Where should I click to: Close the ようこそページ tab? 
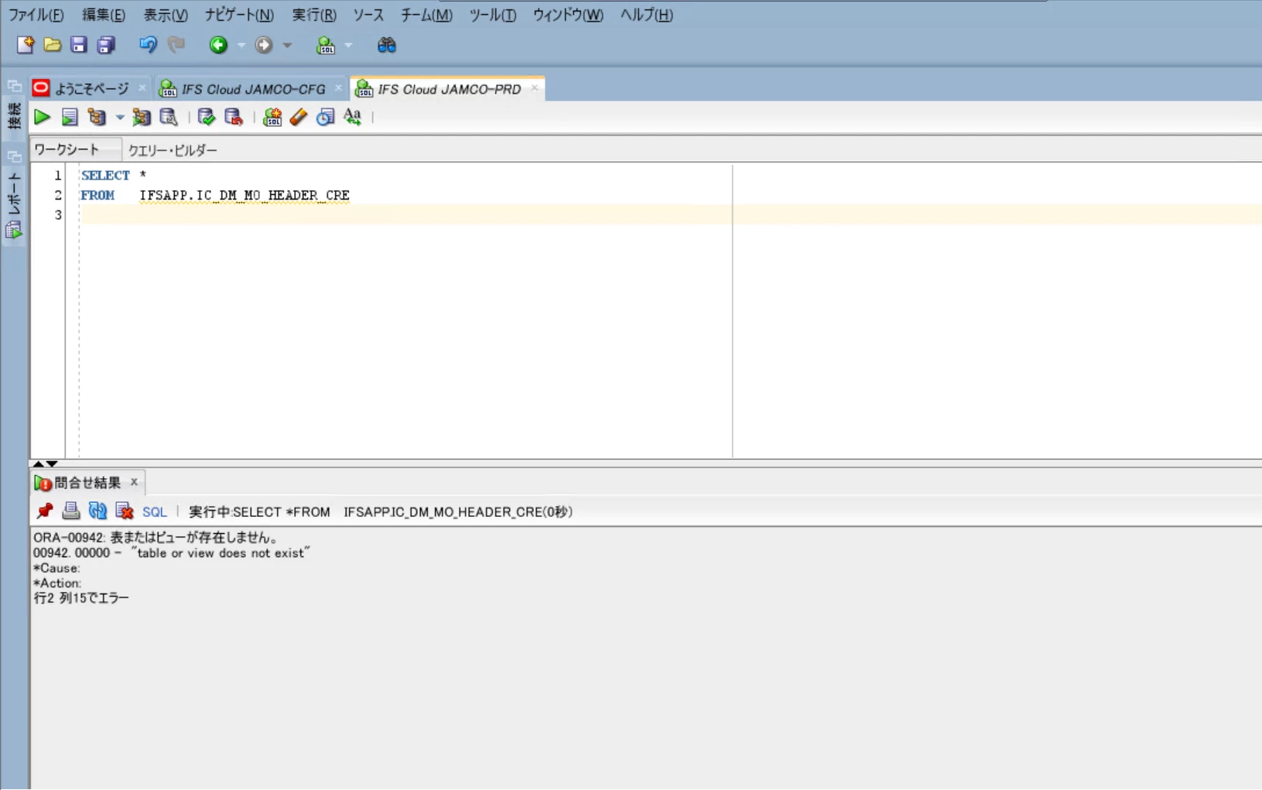click(x=142, y=88)
